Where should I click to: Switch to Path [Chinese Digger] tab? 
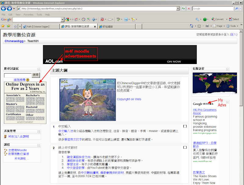click(41, 27)
